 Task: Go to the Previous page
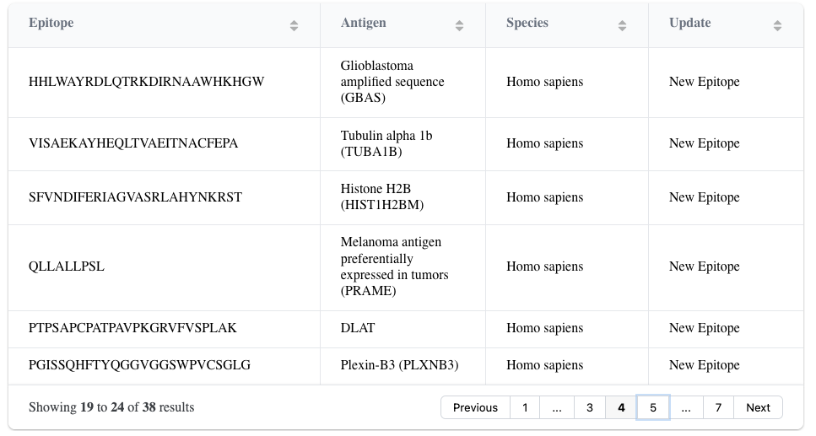pyautogui.click(x=475, y=407)
